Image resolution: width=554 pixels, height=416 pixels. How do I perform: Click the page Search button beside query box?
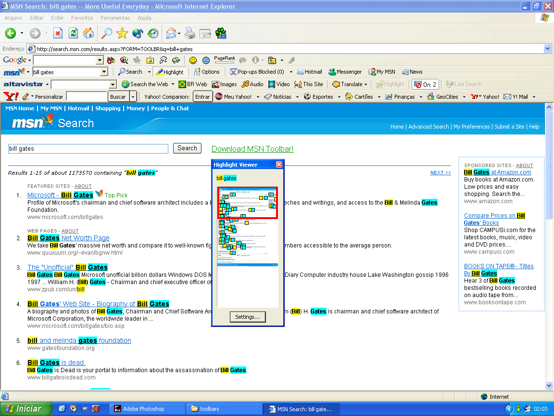pyautogui.click(x=187, y=148)
